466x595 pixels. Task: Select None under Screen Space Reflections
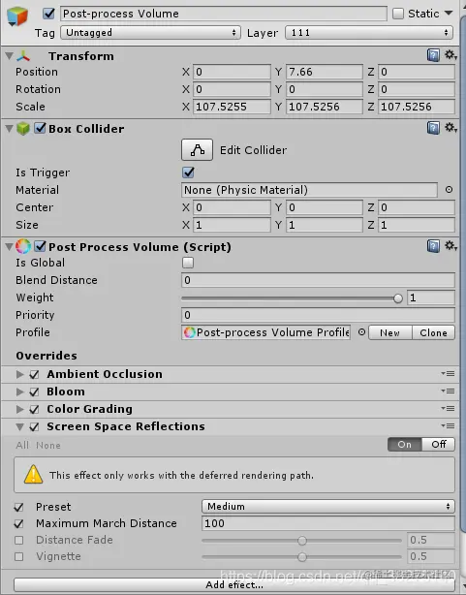click(x=48, y=445)
